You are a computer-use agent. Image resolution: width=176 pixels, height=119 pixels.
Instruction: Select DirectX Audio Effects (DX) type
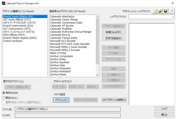[25, 17]
